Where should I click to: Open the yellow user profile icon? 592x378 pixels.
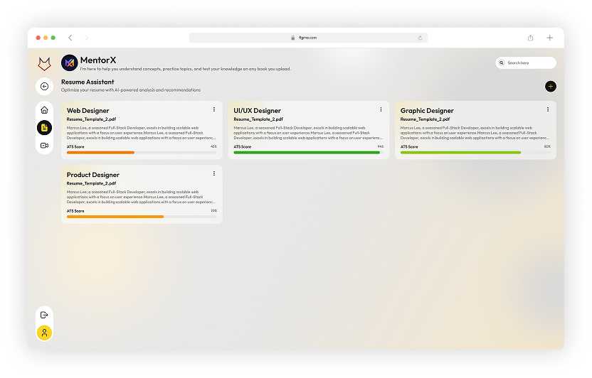[44, 333]
